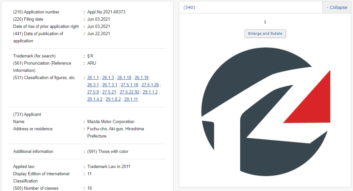This screenshot has height=191, width=353.
Task: Open figure classification 26.1.1 link
Action: pos(93,78)
